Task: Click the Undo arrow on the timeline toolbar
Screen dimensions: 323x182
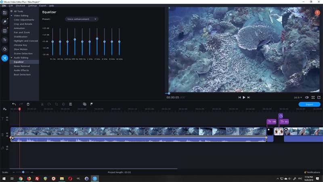Action: pos(14,104)
